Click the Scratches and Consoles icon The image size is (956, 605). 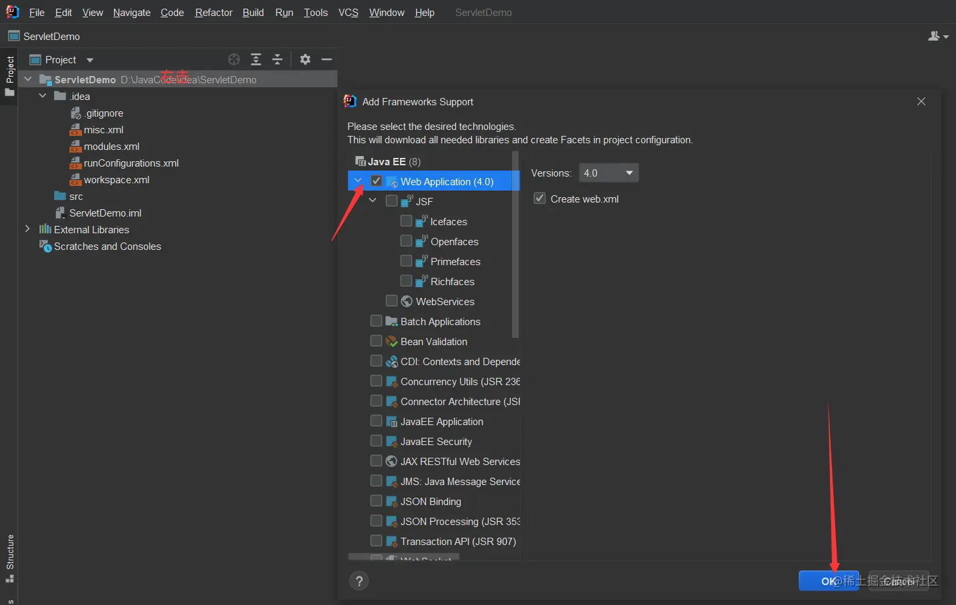point(45,247)
